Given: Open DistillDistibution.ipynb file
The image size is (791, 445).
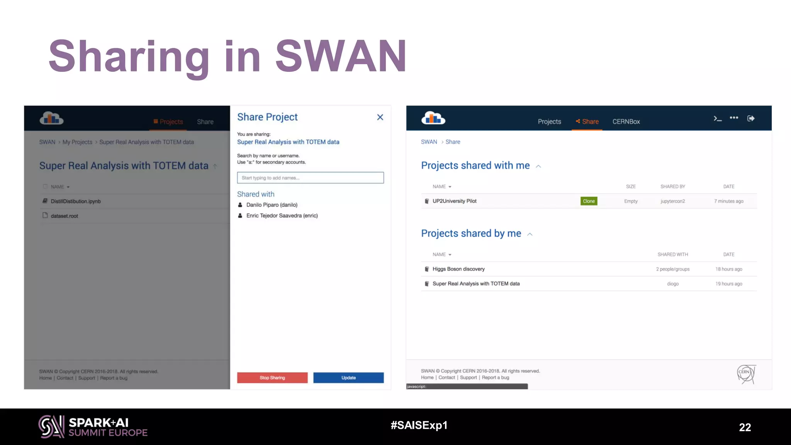Looking at the screenshot, I should [x=76, y=201].
